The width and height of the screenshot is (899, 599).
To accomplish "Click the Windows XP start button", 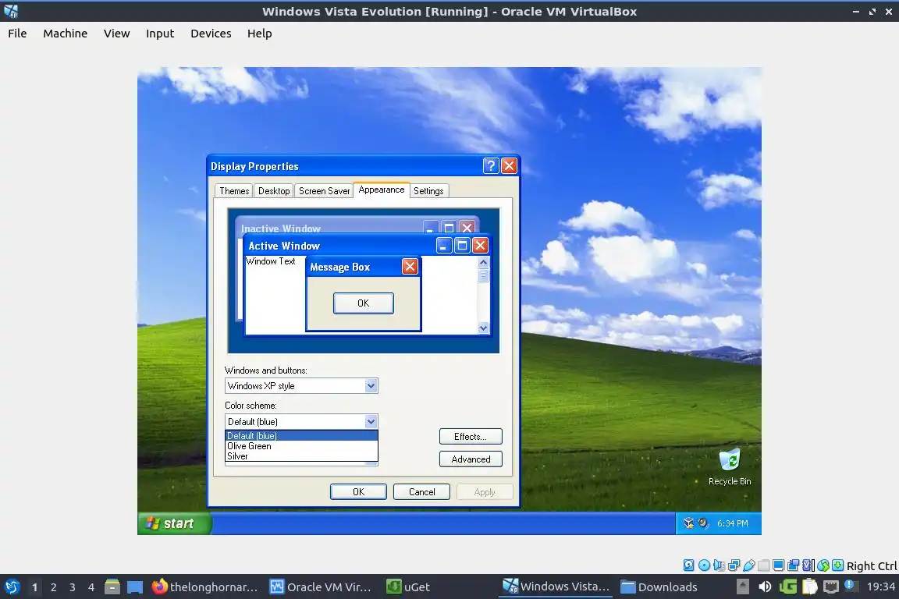I will [174, 523].
